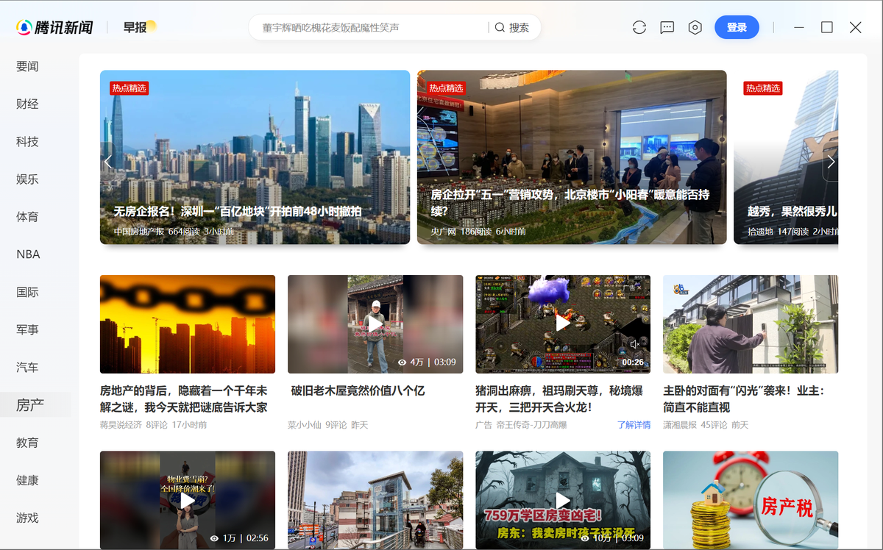Viewport: 883px width, 550px height.
Task: Open headline 主卧的对面有"闪光"袭来
Action: pyautogui.click(x=744, y=399)
